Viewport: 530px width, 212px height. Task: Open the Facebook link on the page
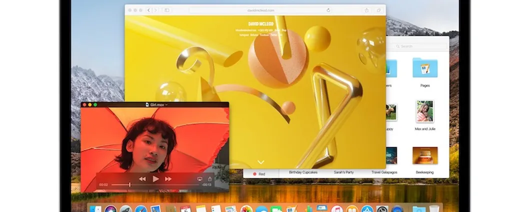tap(264, 34)
